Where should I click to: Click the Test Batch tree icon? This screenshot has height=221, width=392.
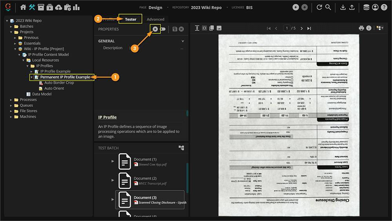point(181,148)
